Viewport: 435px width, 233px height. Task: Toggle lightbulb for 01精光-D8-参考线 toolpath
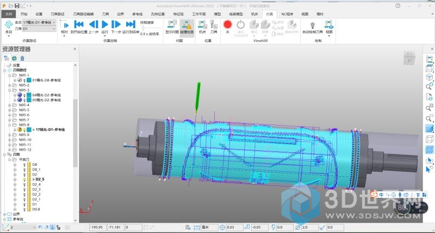[24, 80]
